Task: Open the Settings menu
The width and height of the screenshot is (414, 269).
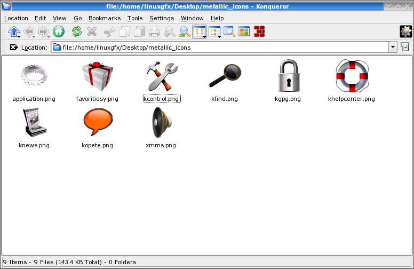Action: pos(162,18)
